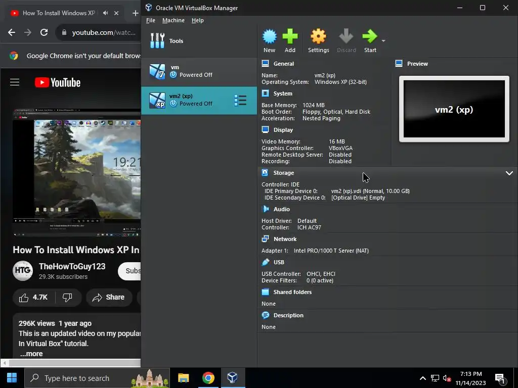This screenshot has width=518, height=388.
Task: Open TheHowToGuy123 channel name link
Action: [x=72, y=266]
